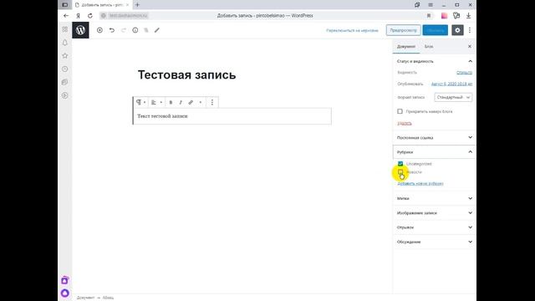Open purple messenger icon in browser sidebar
Viewport: 535px width, 301px height.
point(65,280)
